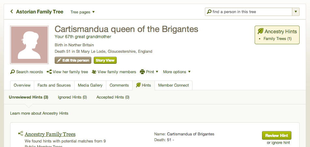Click the people icon for View family members
This screenshot has height=147, width=310.
point(94,72)
